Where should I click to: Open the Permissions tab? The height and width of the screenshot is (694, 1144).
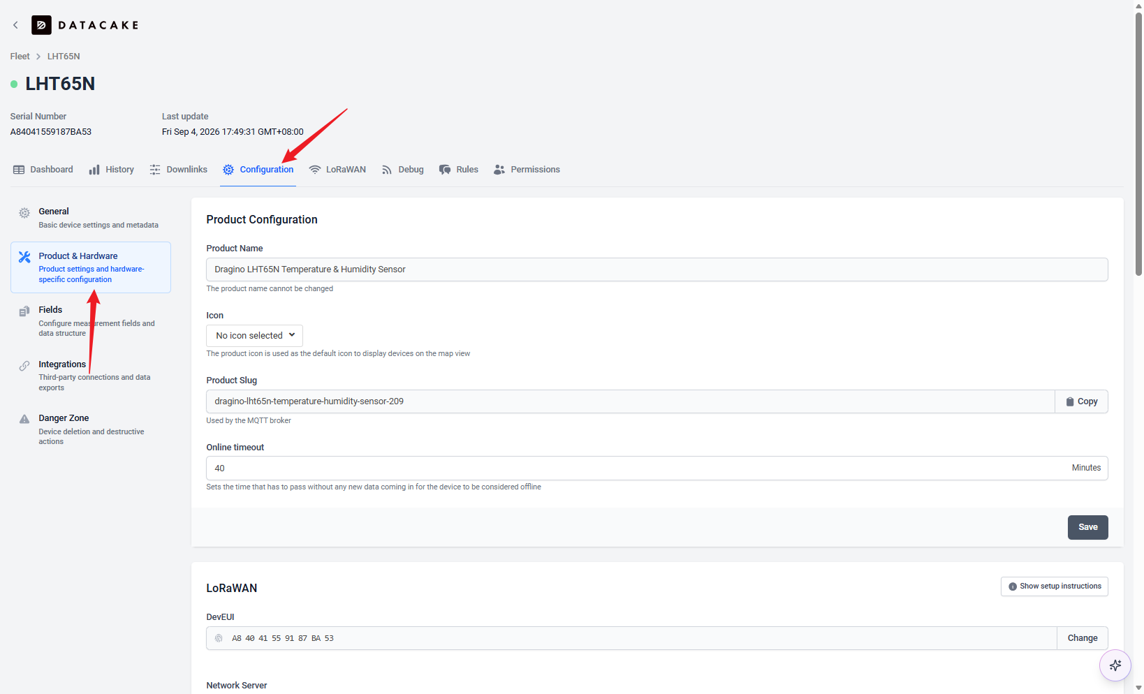[x=527, y=170]
